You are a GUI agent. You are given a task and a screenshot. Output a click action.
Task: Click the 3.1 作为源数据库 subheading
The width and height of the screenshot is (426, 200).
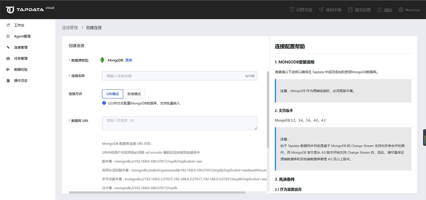288,189
